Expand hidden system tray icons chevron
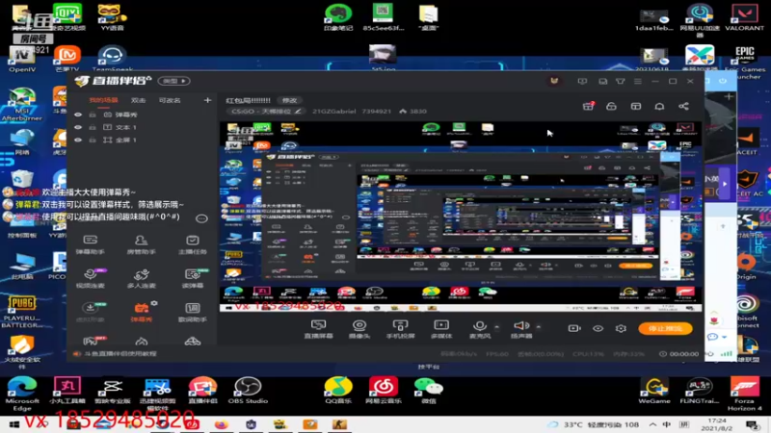 (x=652, y=424)
